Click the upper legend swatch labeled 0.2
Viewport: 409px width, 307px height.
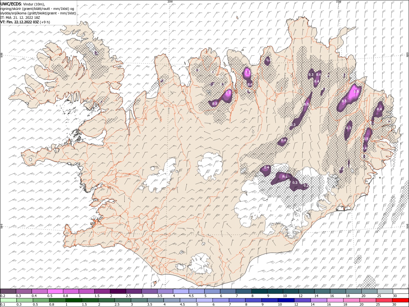(x=8, y=291)
